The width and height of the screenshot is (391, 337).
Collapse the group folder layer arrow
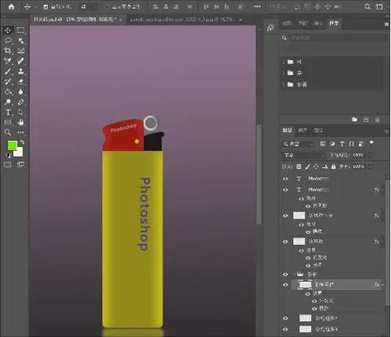(294, 274)
